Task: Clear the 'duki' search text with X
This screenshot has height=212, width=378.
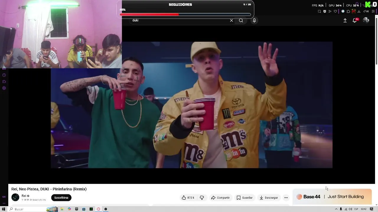Action: [x=232, y=20]
